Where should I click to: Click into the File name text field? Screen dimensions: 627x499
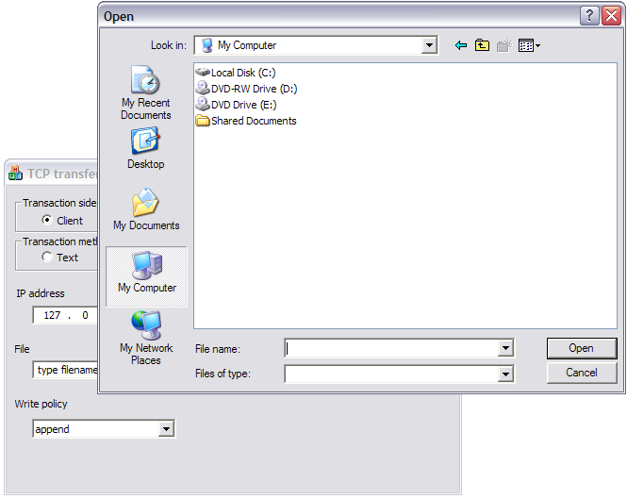click(391, 348)
